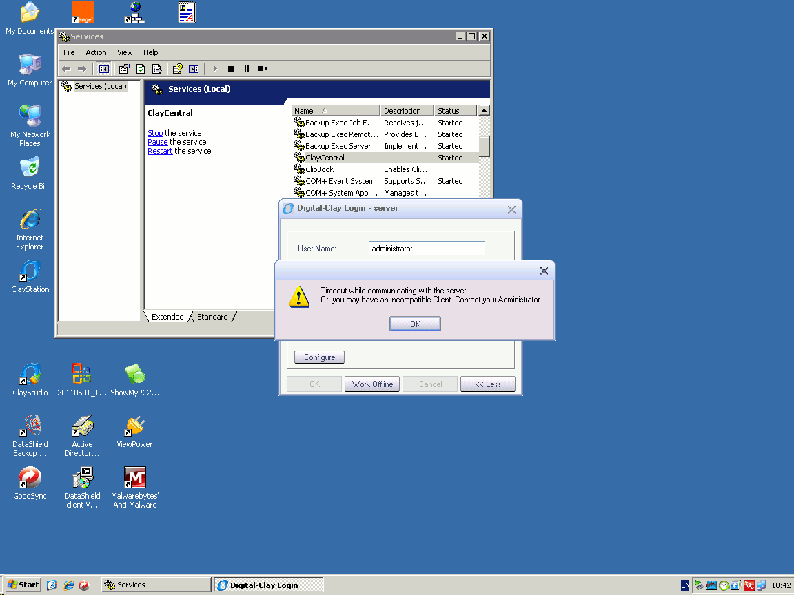Open the Help menu in Services
The width and height of the screenshot is (794, 595).
[150, 52]
